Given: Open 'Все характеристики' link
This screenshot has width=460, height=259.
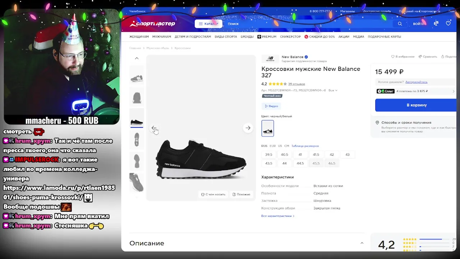Looking at the screenshot, I should (277, 216).
